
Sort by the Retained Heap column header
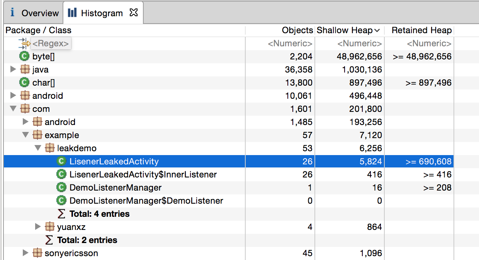pos(421,30)
